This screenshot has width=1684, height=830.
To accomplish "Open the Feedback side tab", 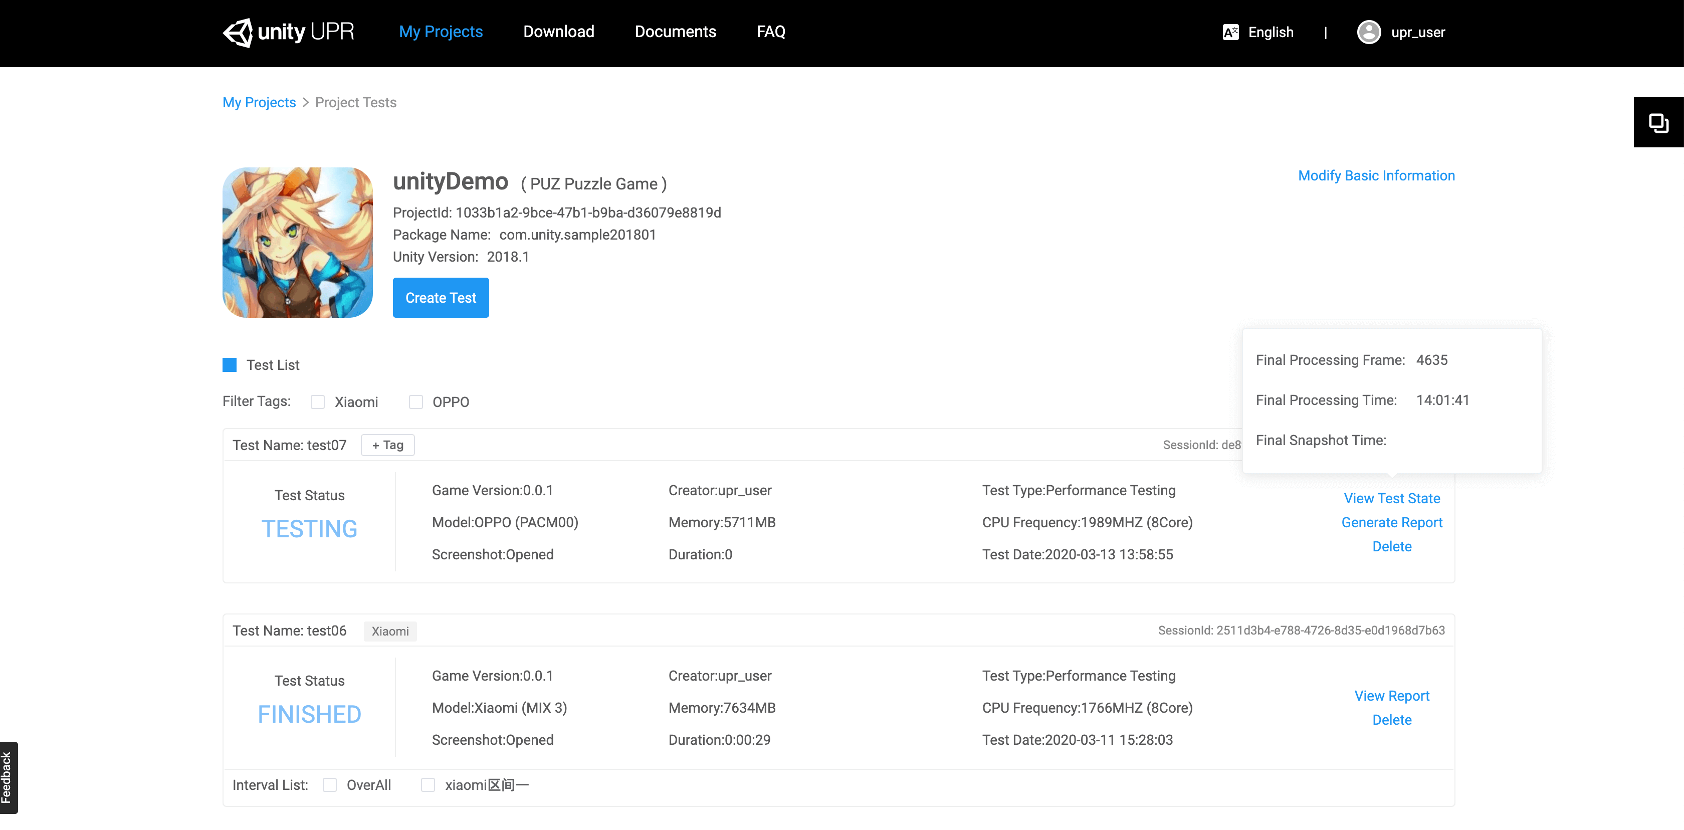I will (x=8, y=777).
